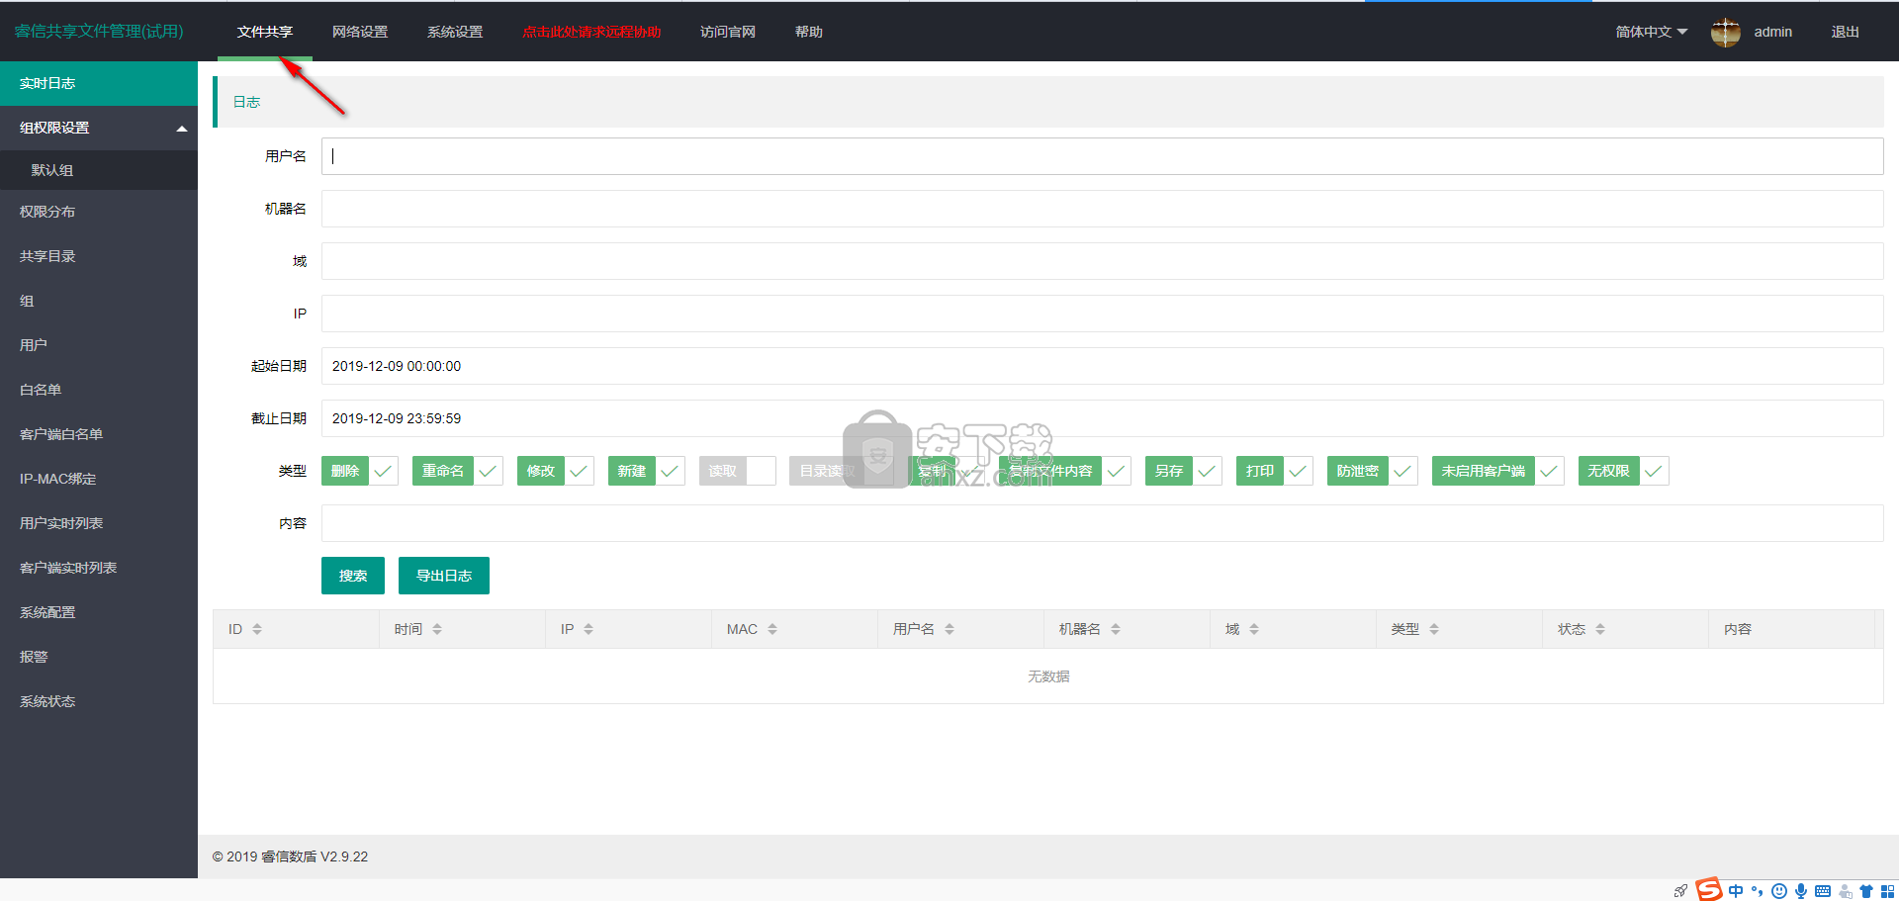Open 系统状态 in the sidebar
The width and height of the screenshot is (1899, 901).
pyautogui.click(x=99, y=701)
